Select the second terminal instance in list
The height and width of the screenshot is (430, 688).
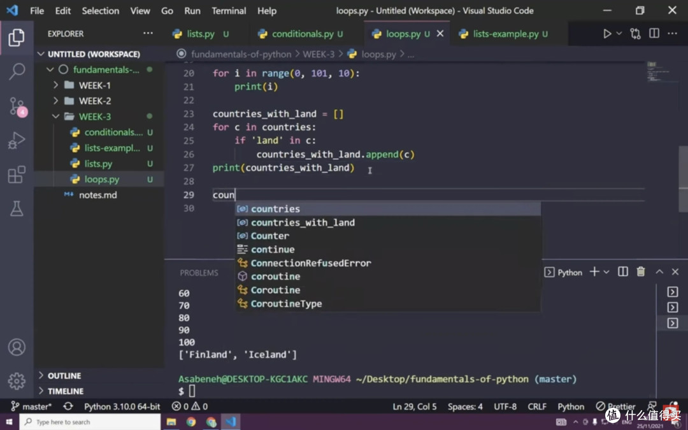coord(672,307)
